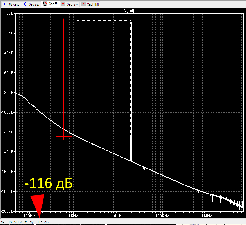Click the 1MHz horizontal axis label

(x=207, y=216)
